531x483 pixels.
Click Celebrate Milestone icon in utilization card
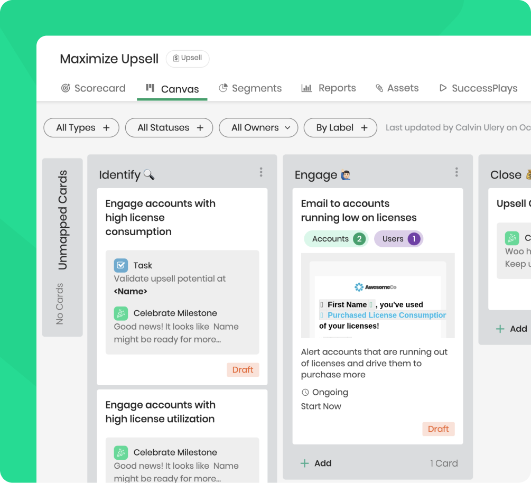pyautogui.click(x=121, y=452)
